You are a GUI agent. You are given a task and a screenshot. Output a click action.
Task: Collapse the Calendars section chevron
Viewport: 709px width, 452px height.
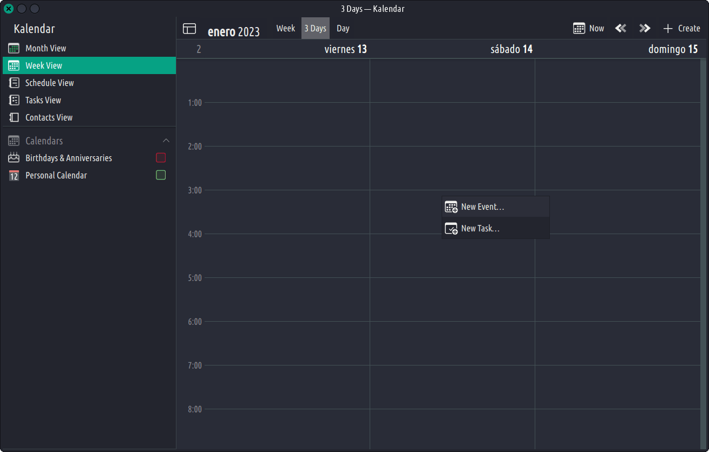[x=166, y=141]
